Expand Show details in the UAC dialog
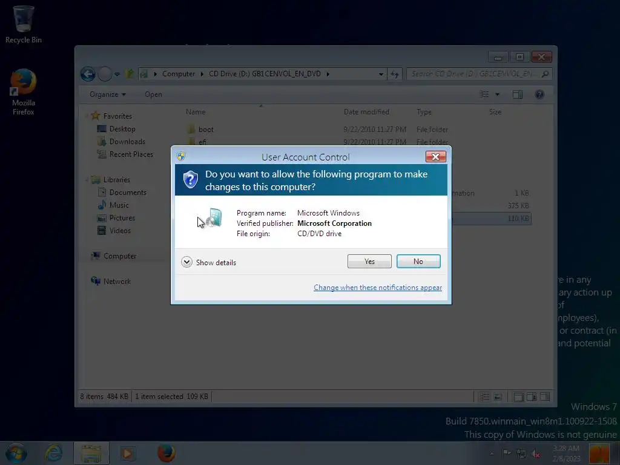Screen dimensions: 620x465 point(208,262)
